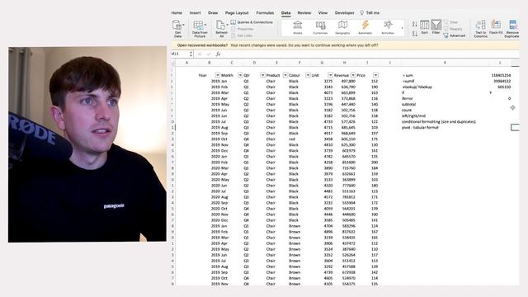Click the 'Open recovered workbooks?' message

[202, 45]
